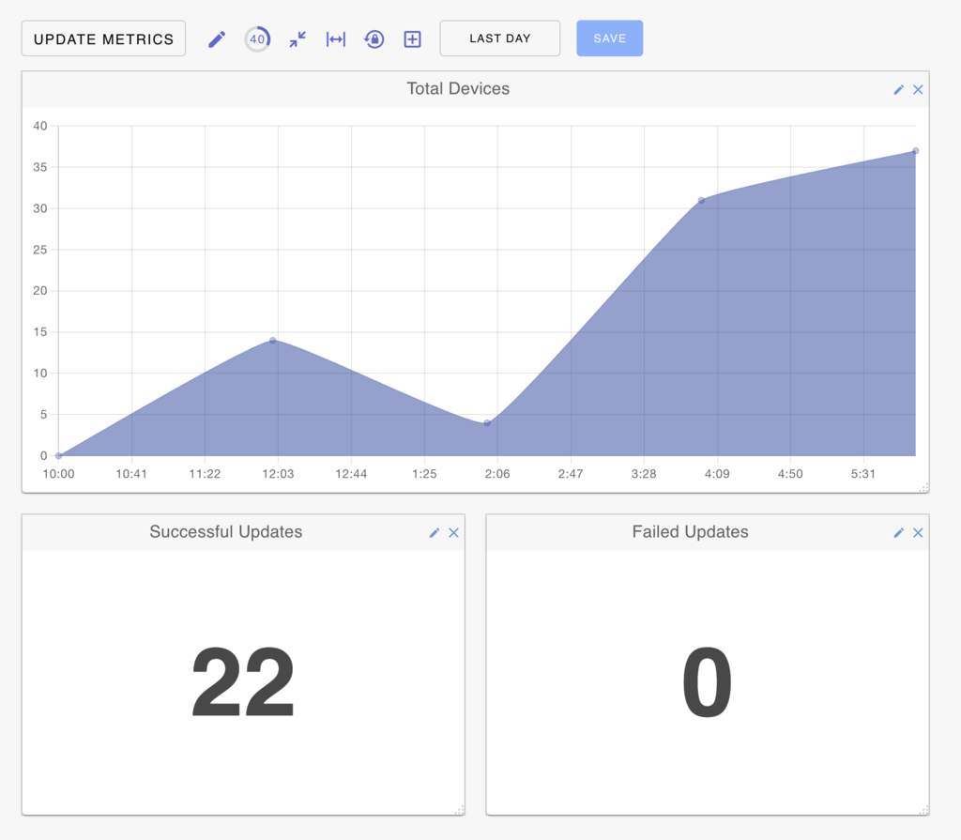
Task: Edit the Total Devices panel
Action: pos(899,89)
